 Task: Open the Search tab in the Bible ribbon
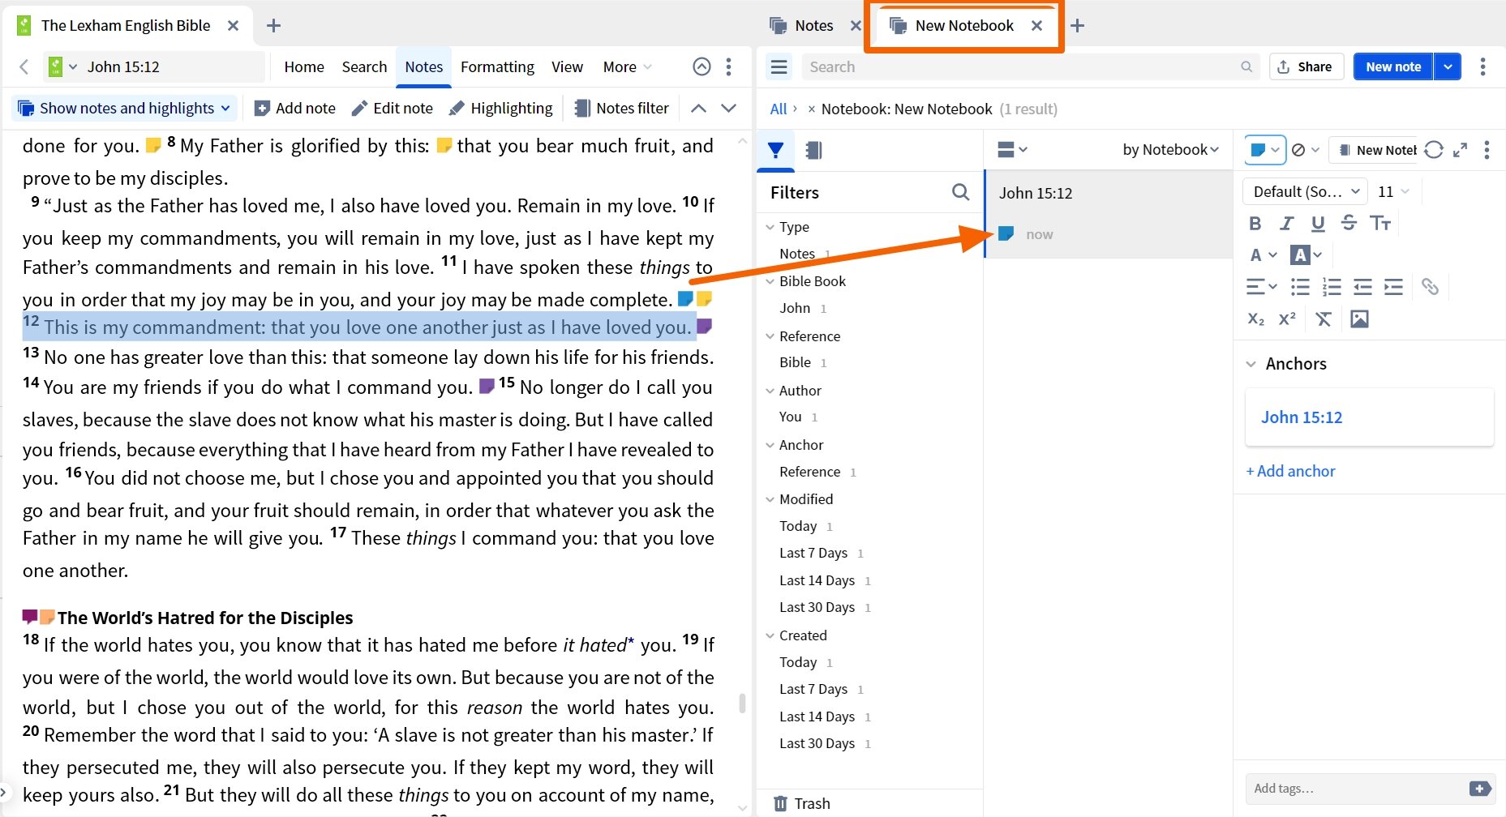pyautogui.click(x=364, y=66)
